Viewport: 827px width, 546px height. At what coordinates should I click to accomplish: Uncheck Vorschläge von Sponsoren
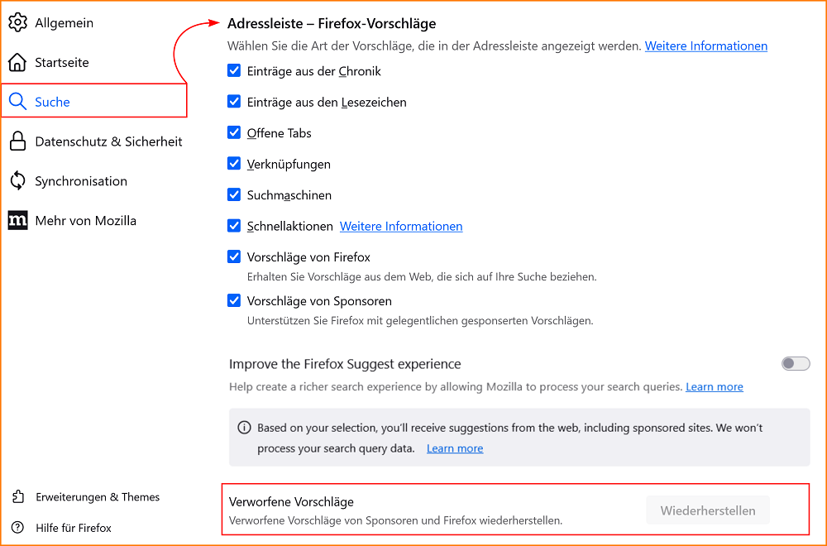(234, 300)
